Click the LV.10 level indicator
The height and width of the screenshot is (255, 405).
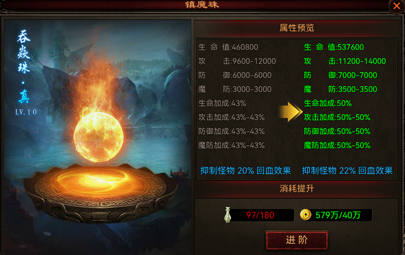(x=26, y=112)
